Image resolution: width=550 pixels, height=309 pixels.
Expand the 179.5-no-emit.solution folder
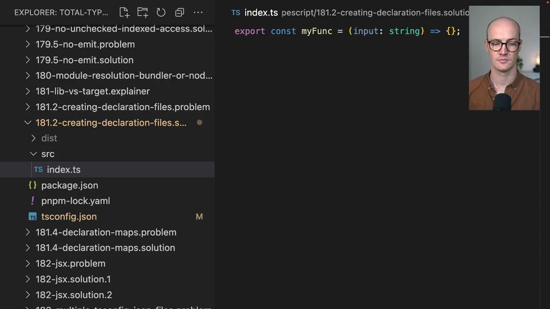coord(84,60)
